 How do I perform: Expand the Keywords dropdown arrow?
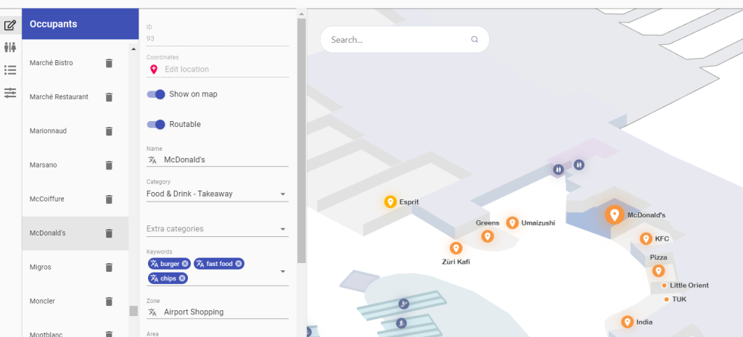click(x=283, y=272)
